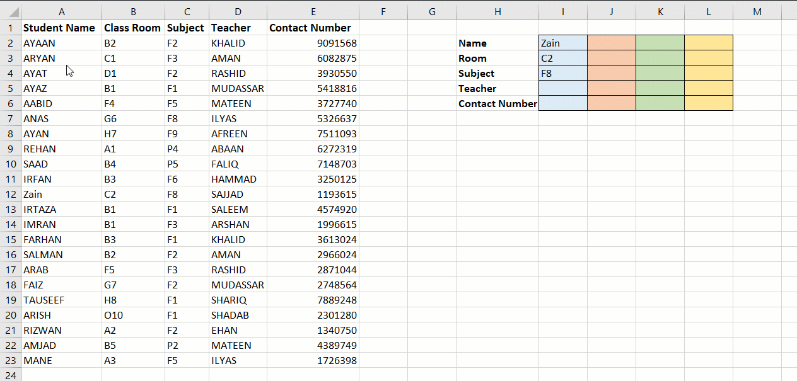The width and height of the screenshot is (797, 381).
Task: Click subject cell P5 for SAAD
Action: pyautogui.click(x=187, y=164)
